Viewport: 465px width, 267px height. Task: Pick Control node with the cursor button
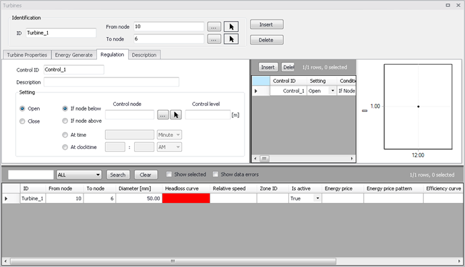[176, 115]
